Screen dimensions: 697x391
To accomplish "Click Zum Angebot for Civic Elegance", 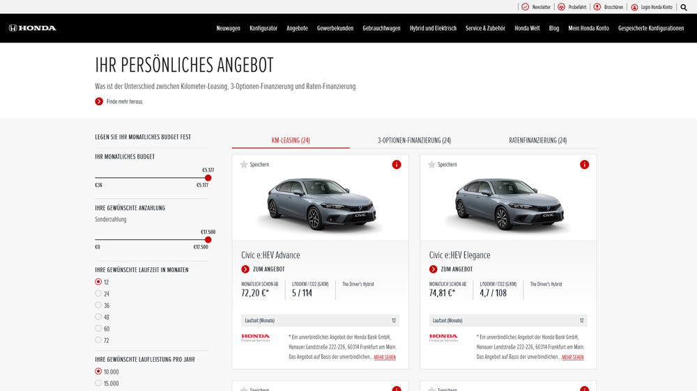I will 457,269.
